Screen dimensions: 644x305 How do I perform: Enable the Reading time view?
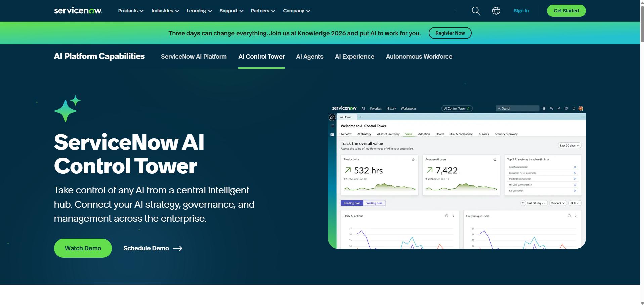coord(352,203)
